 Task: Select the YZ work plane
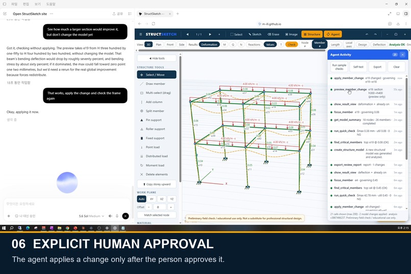pyautogui.click(x=172, y=199)
